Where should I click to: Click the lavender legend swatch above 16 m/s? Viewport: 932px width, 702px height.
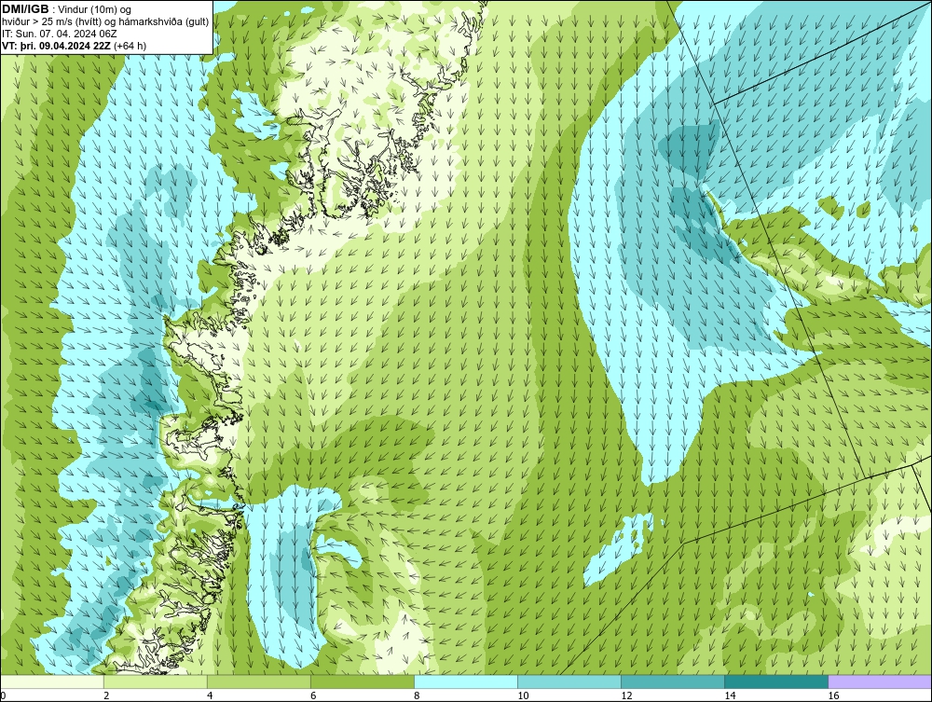[880, 681]
